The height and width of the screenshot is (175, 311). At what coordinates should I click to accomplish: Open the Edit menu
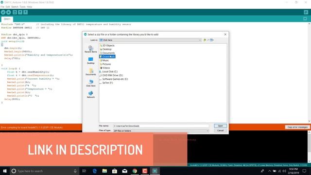(x=8, y=7)
